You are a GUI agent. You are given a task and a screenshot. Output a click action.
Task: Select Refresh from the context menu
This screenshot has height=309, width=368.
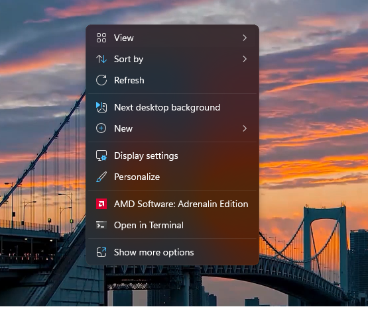click(172, 80)
